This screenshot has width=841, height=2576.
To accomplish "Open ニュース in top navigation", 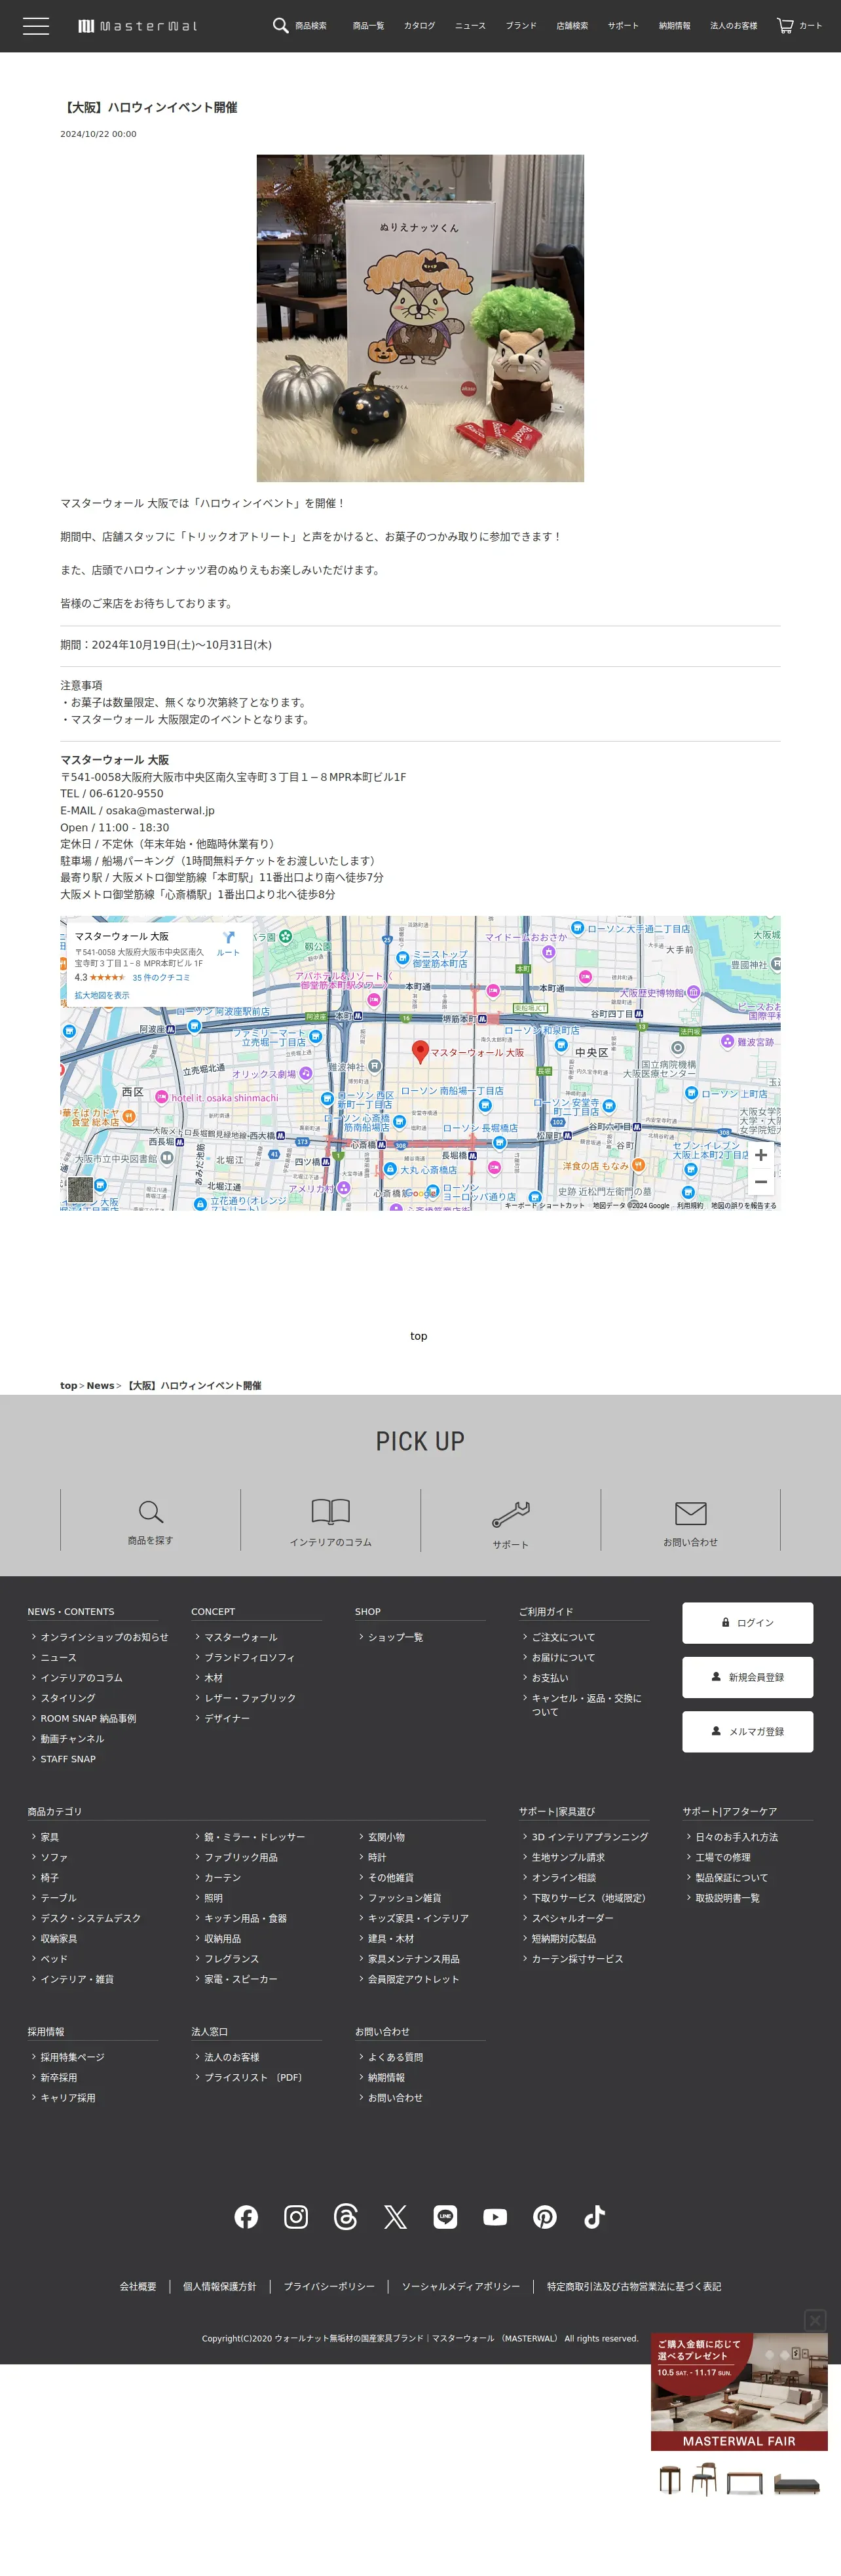I will (x=470, y=26).
